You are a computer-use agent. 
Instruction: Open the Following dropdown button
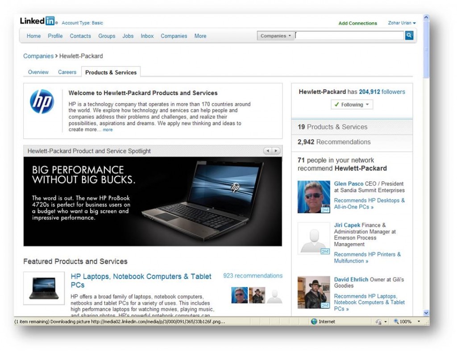[x=352, y=104]
